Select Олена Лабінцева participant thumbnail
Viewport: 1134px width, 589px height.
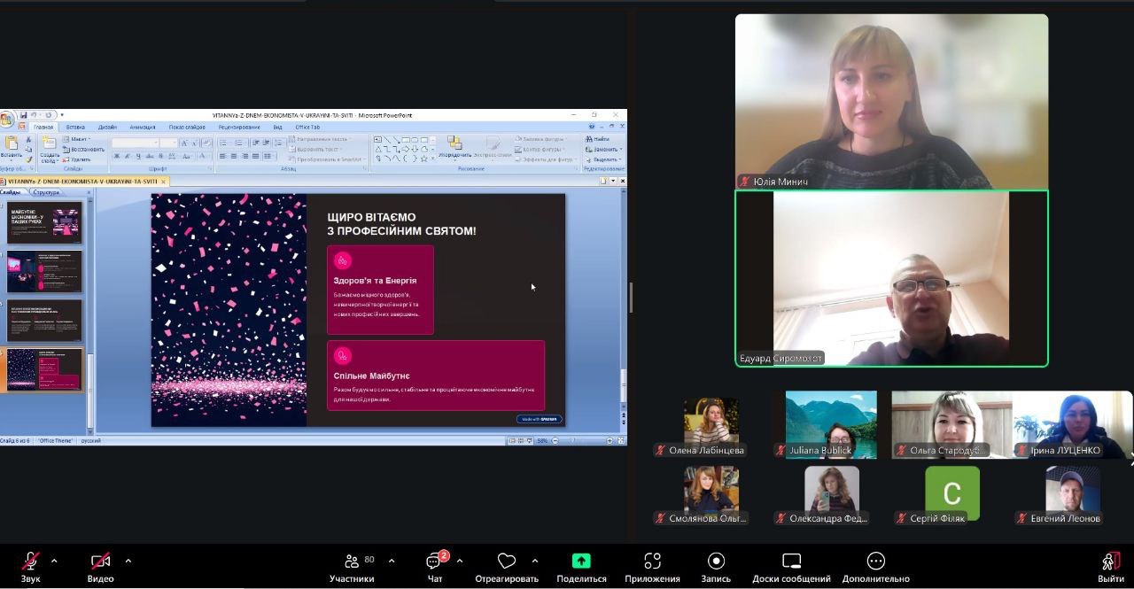(711, 422)
